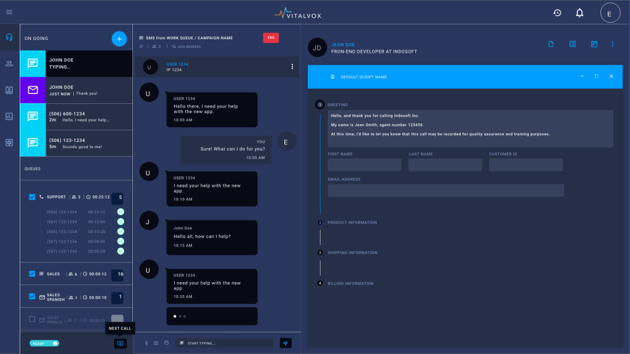Viewport: 630px width, 354px height.
Task: Open the calendar icon for Jean Doe
Action: pos(594,44)
